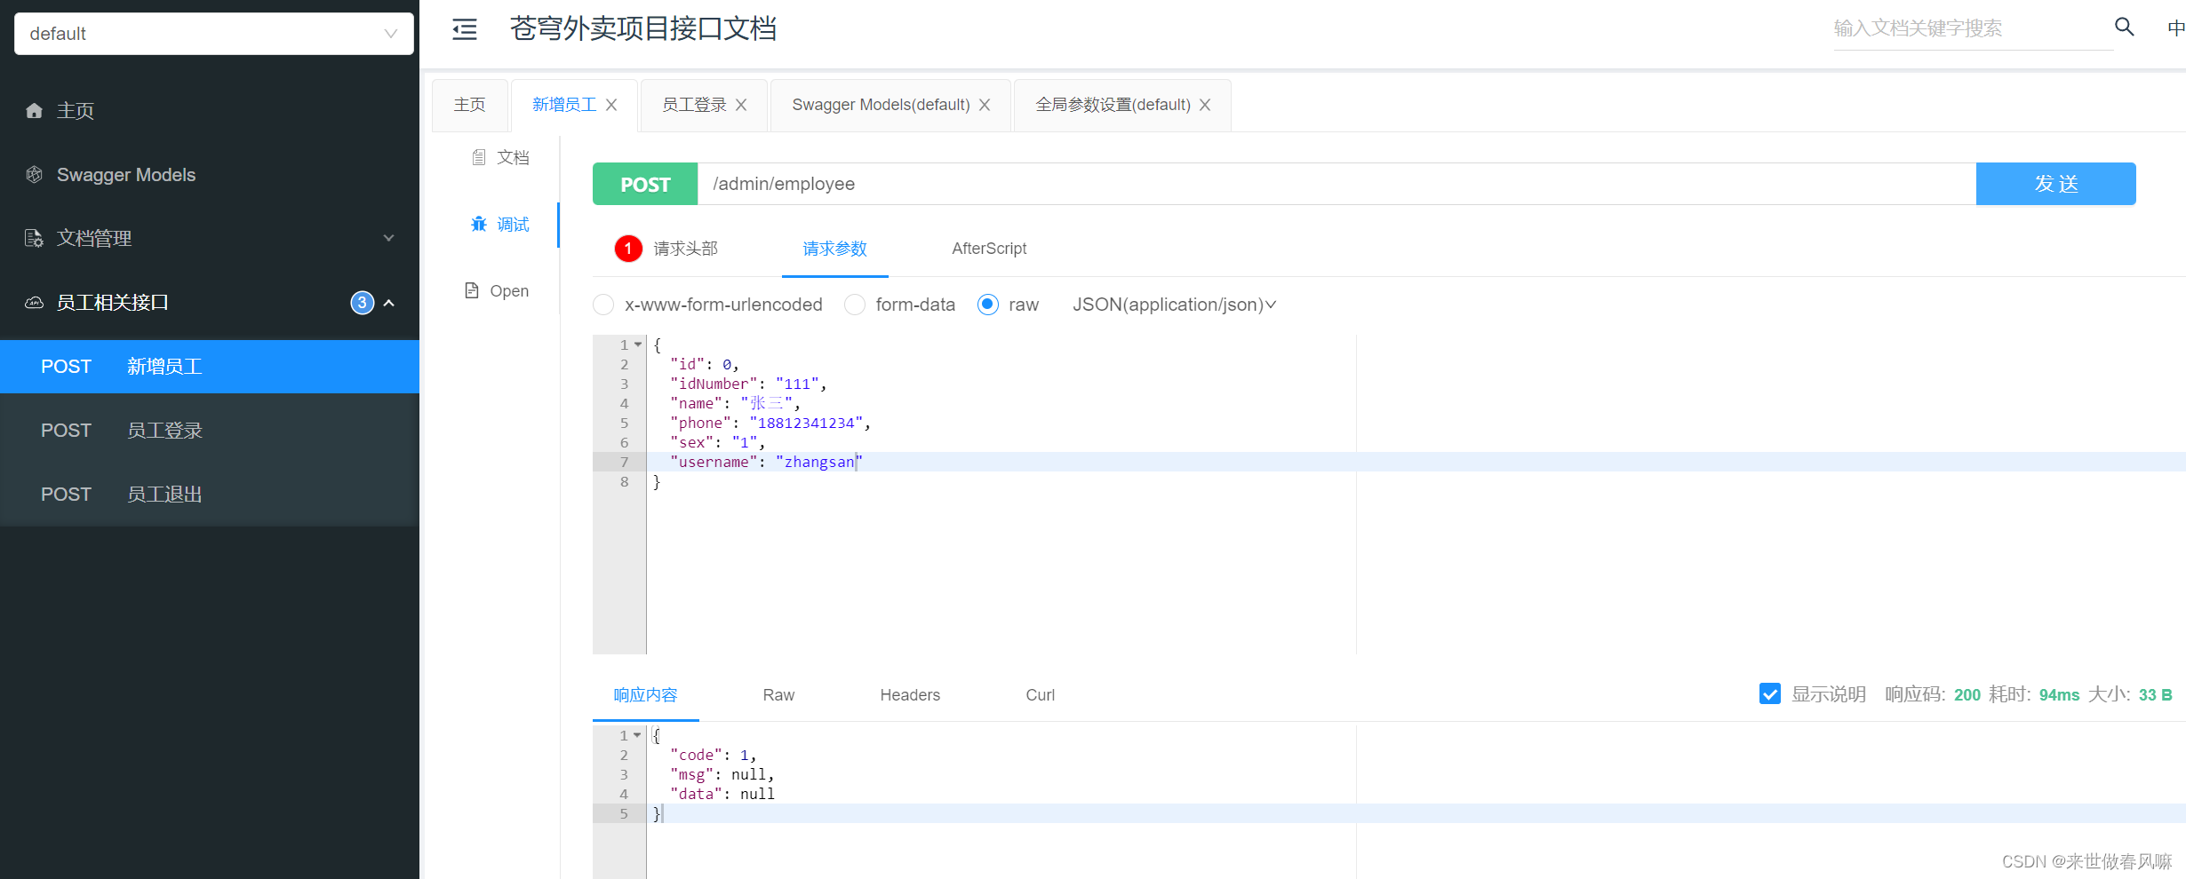Screen dimensions: 2186x879
Task: Fold request JSON at line 1 arrow
Action: click(x=638, y=344)
